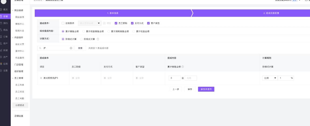Open 员工列表 menu item
This screenshot has width=310, height=126.
tap(20, 85)
